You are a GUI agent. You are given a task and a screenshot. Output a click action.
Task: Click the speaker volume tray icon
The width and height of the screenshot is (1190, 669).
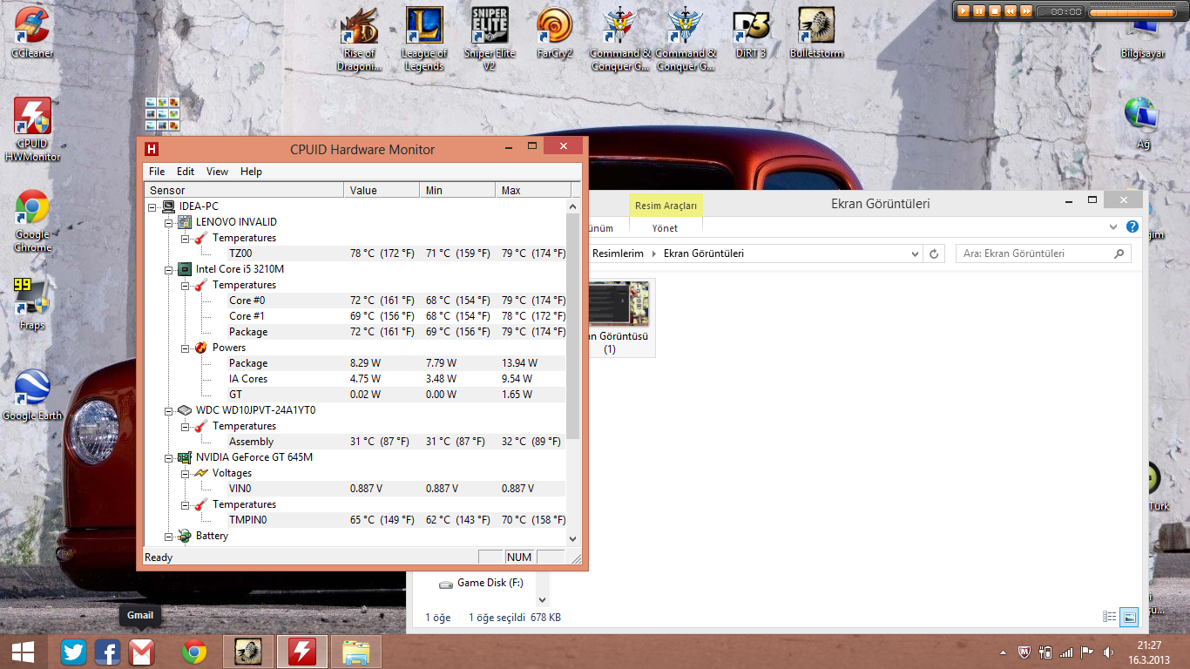pyautogui.click(x=1107, y=652)
